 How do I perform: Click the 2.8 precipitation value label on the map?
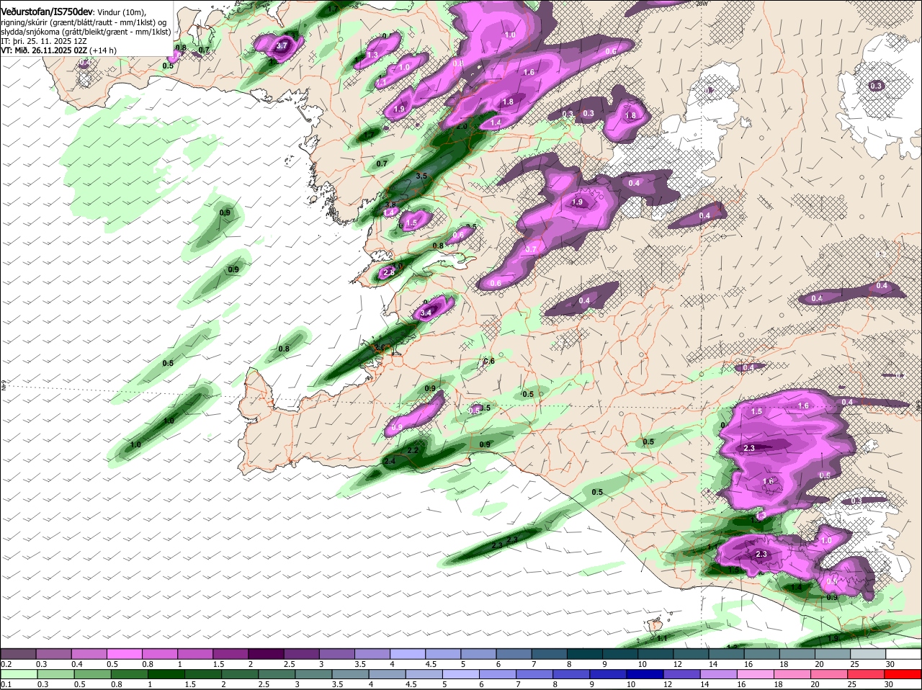point(388,272)
